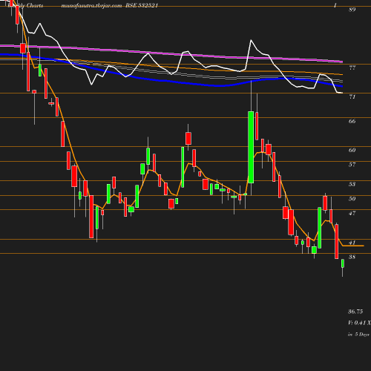Click the tallest green candle near 66
Screen dimensions: 371x371
(x=251, y=147)
